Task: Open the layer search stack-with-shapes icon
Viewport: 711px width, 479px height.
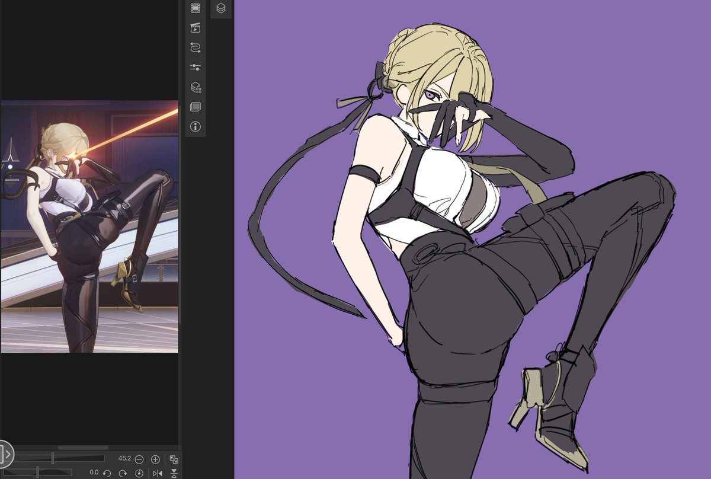Action: (x=196, y=88)
